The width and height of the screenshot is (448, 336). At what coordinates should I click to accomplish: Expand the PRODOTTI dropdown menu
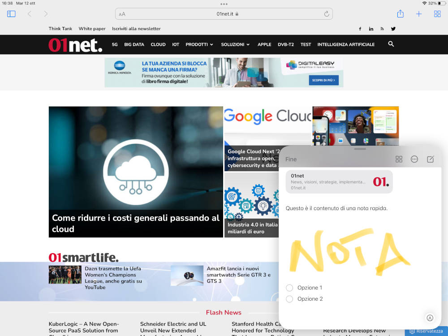tap(199, 44)
